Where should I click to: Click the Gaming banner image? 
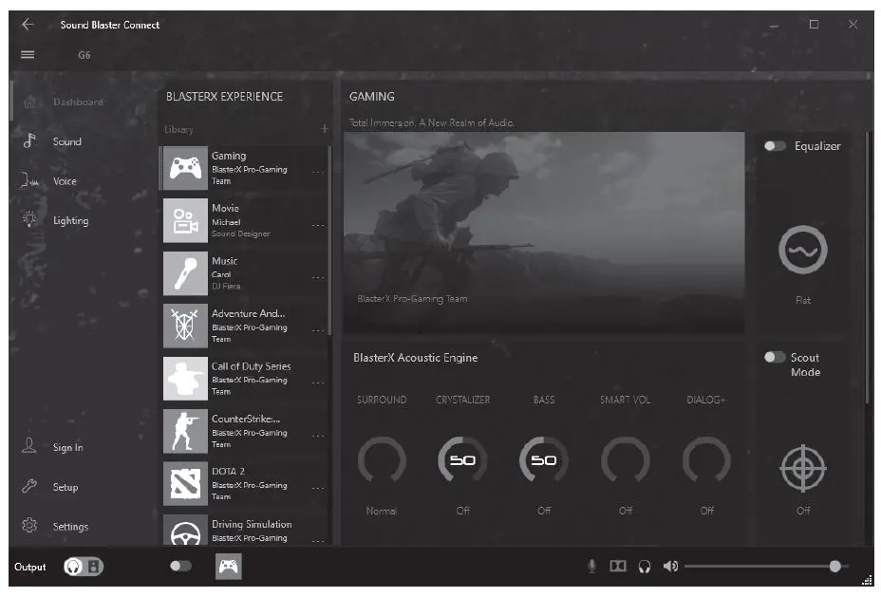544,233
